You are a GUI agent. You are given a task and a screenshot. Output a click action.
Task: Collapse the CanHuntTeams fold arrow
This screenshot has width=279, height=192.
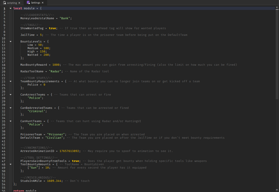pyautogui.click(x=11, y=121)
